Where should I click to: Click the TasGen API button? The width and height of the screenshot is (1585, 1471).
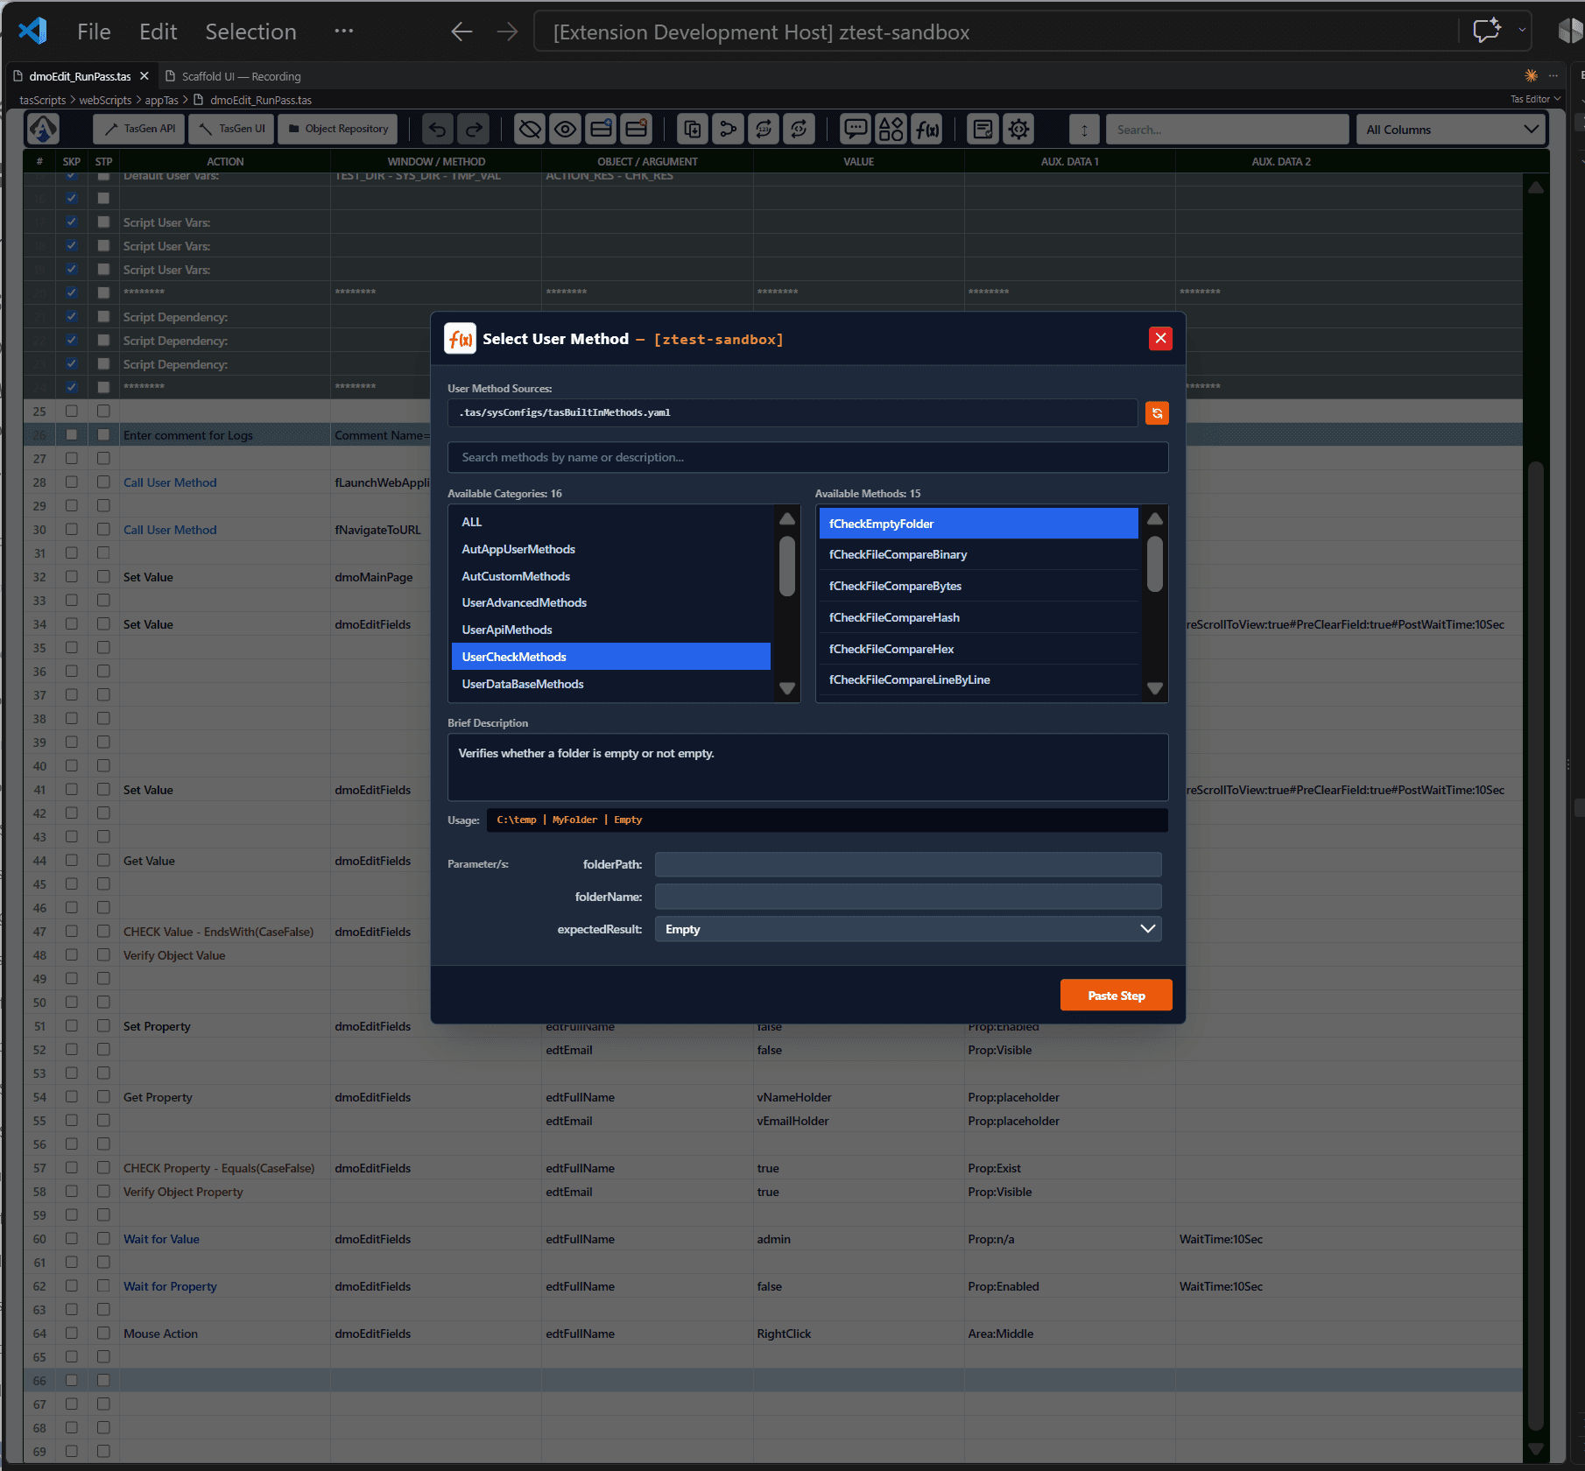coord(140,129)
